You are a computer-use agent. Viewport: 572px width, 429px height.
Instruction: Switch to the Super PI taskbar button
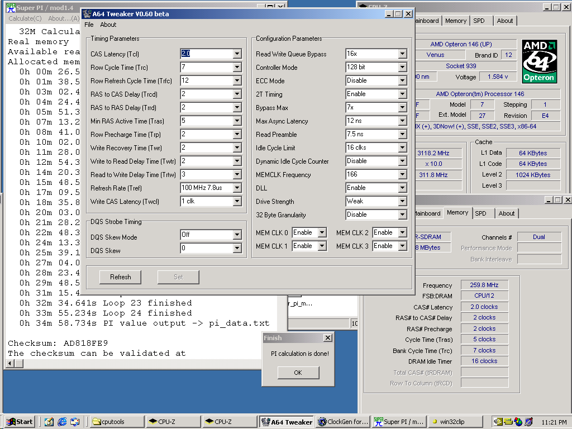click(399, 422)
